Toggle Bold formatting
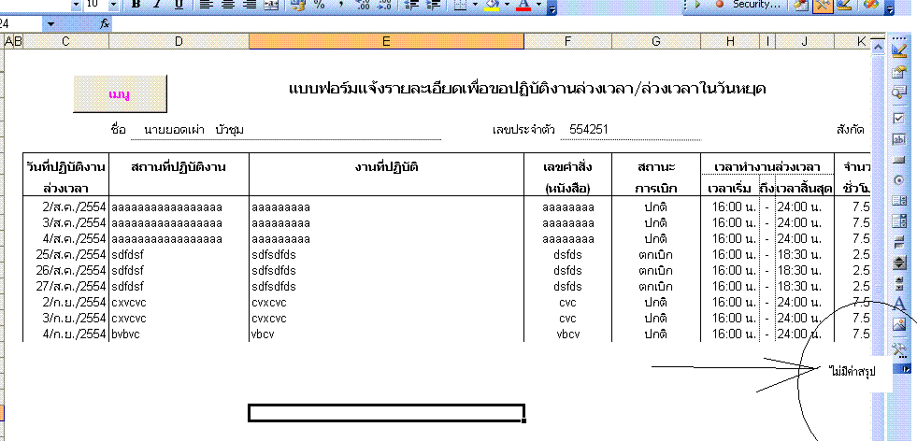The image size is (917, 441). (x=136, y=5)
